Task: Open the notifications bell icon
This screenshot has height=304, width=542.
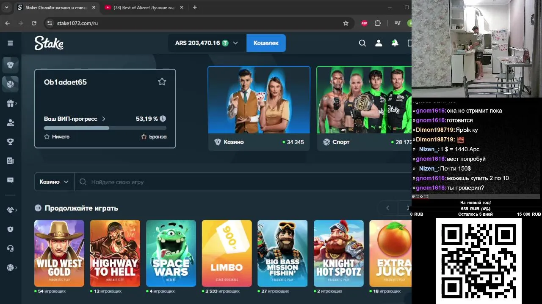Action: tap(395, 43)
